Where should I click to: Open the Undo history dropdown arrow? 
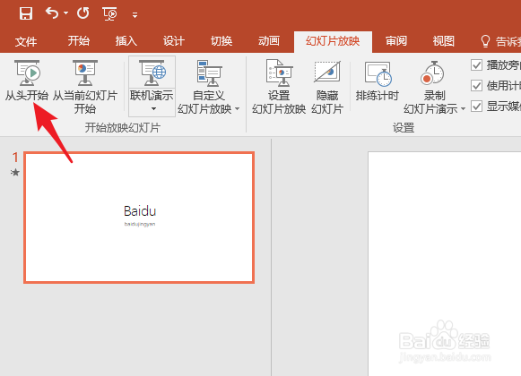point(65,13)
